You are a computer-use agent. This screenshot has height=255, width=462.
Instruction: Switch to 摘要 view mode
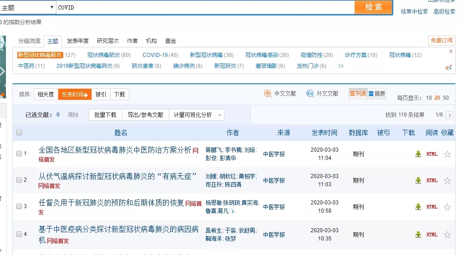pyautogui.click(x=376, y=94)
